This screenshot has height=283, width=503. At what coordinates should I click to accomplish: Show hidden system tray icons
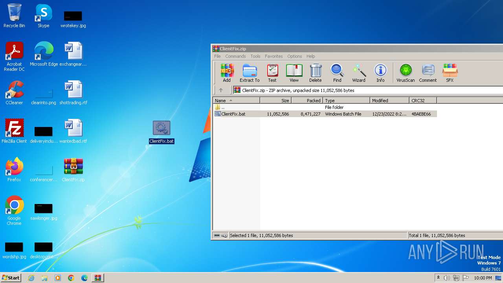[438, 278]
